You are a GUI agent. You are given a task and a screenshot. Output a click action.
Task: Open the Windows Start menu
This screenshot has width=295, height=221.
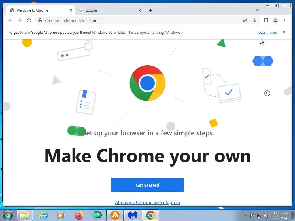pyautogui.click(x=8, y=215)
